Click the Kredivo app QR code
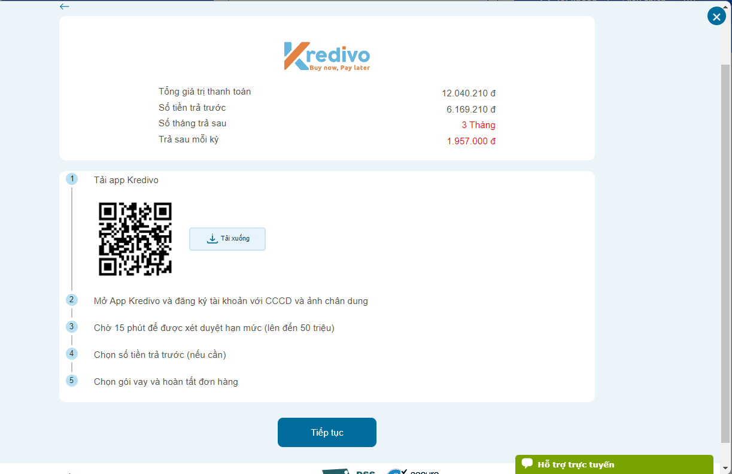 tap(135, 238)
